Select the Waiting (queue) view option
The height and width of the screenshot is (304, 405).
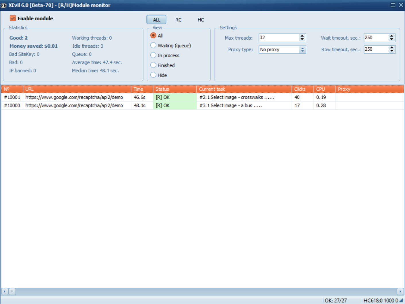(154, 46)
